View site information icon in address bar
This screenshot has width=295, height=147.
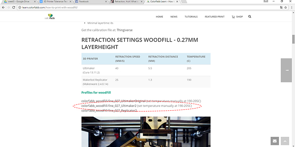pos(20,7)
